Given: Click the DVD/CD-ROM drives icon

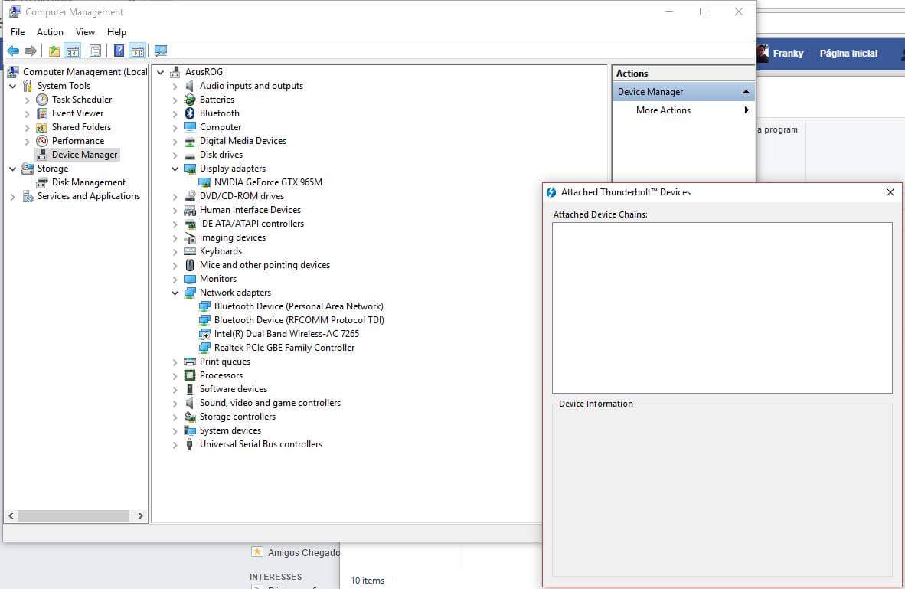Looking at the screenshot, I should (190, 196).
